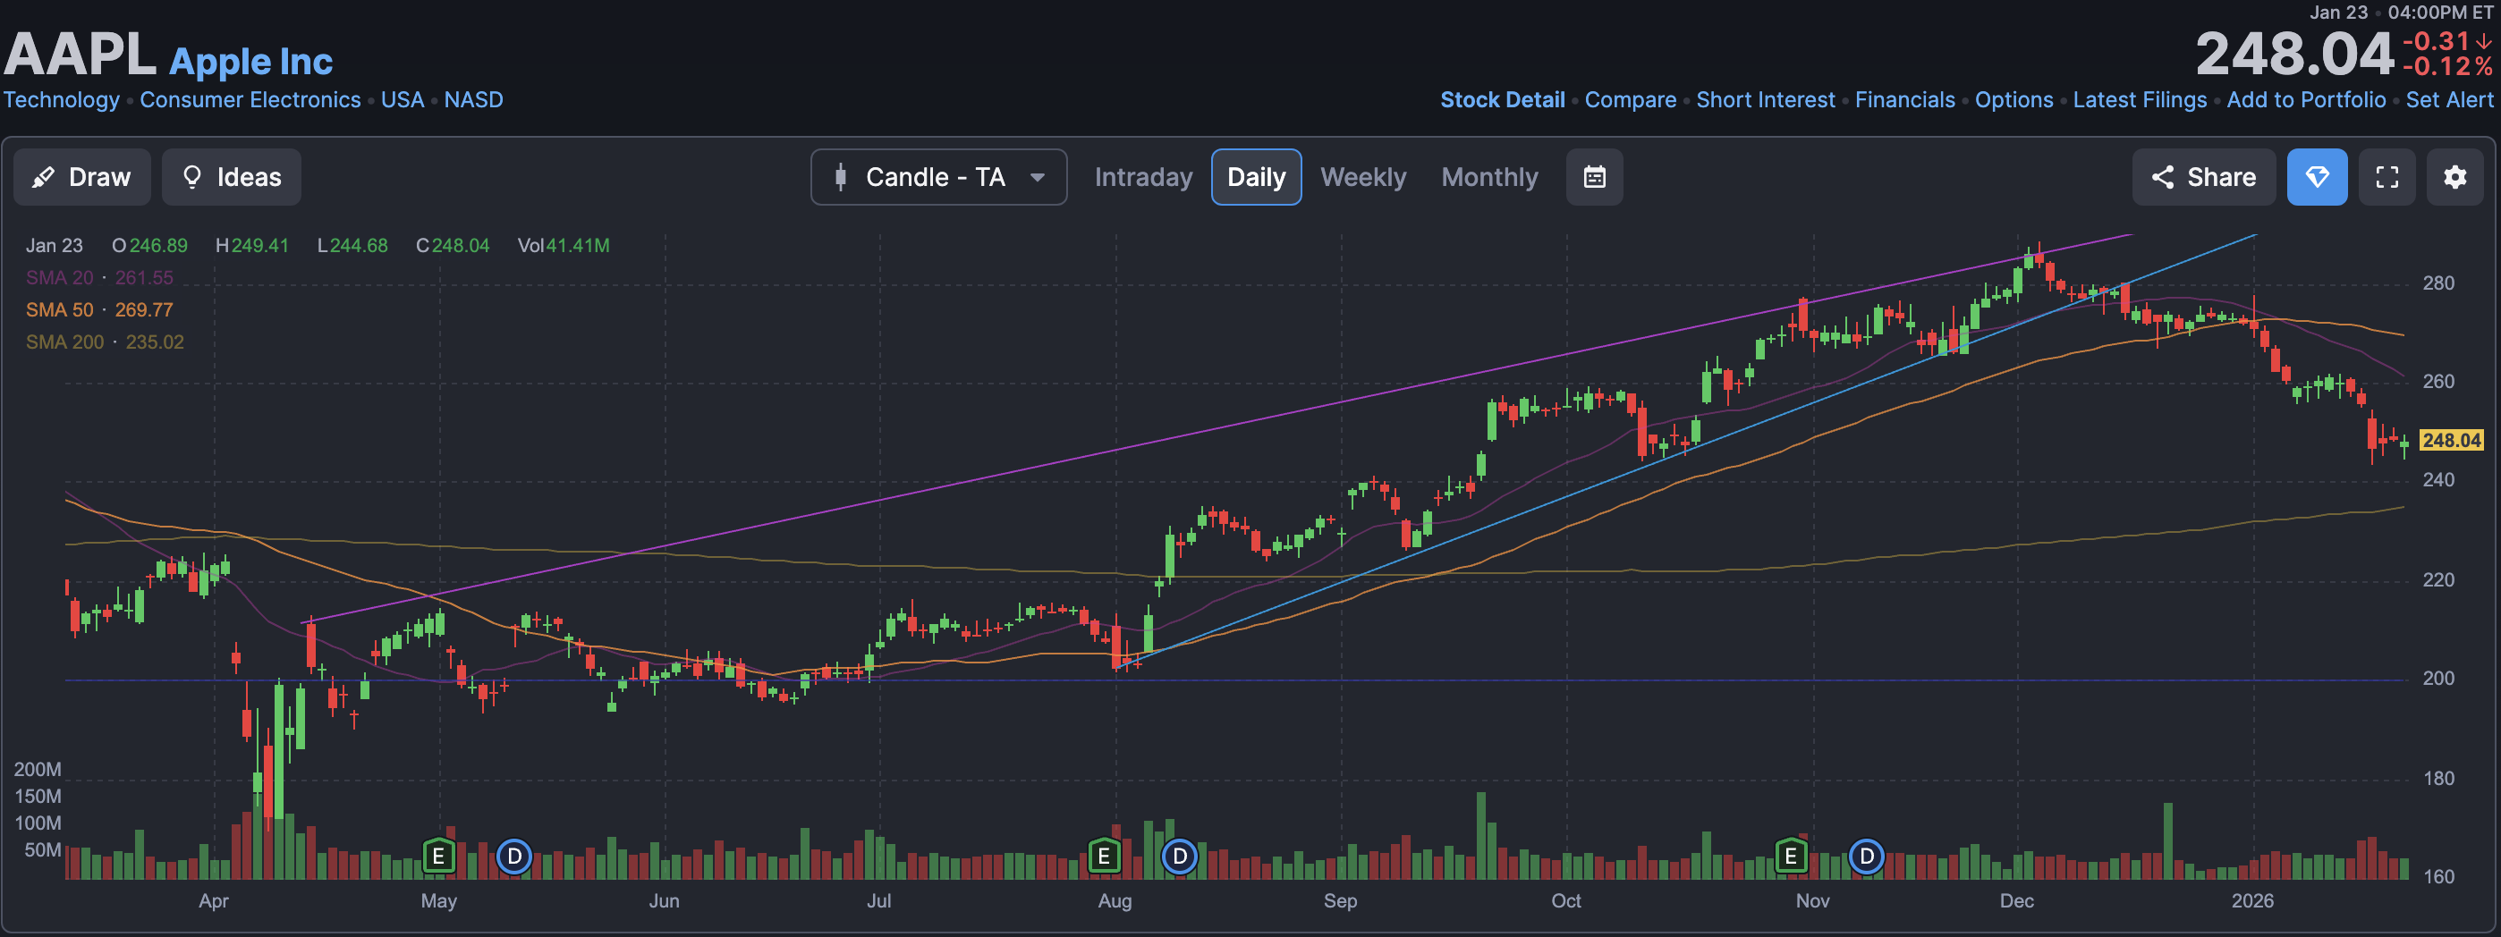Click the Set Alert link

(2448, 99)
